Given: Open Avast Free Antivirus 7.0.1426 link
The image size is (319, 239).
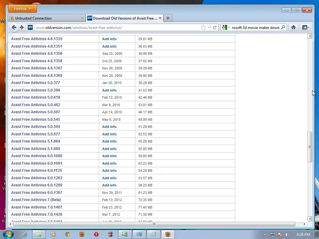Looking at the screenshot, I should pyautogui.click(x=37, y=214).
